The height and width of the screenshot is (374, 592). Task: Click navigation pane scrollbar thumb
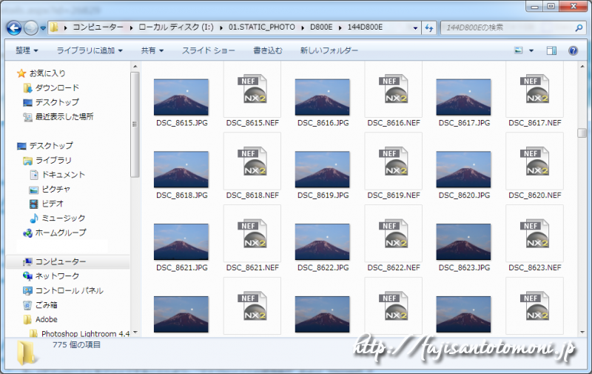click(135, 124)
